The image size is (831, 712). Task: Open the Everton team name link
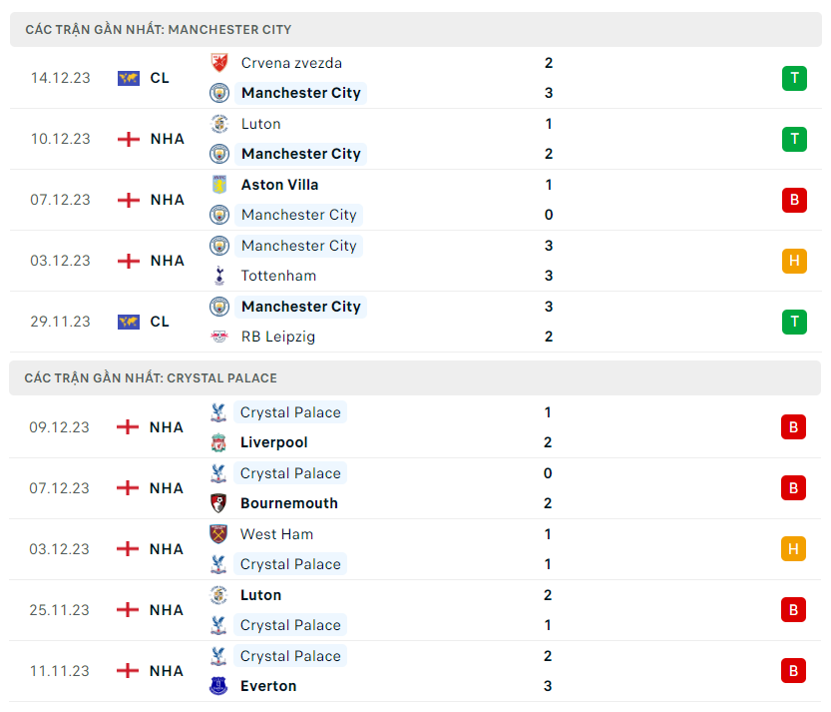pos(268,686)
